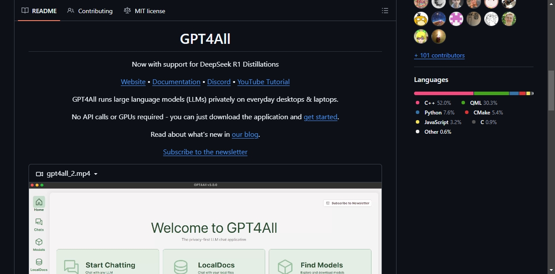The width and height of the screenshot is (555, 274).
Task: Click the anime girl with glasses avatar
Action: (x=421, y=36)
